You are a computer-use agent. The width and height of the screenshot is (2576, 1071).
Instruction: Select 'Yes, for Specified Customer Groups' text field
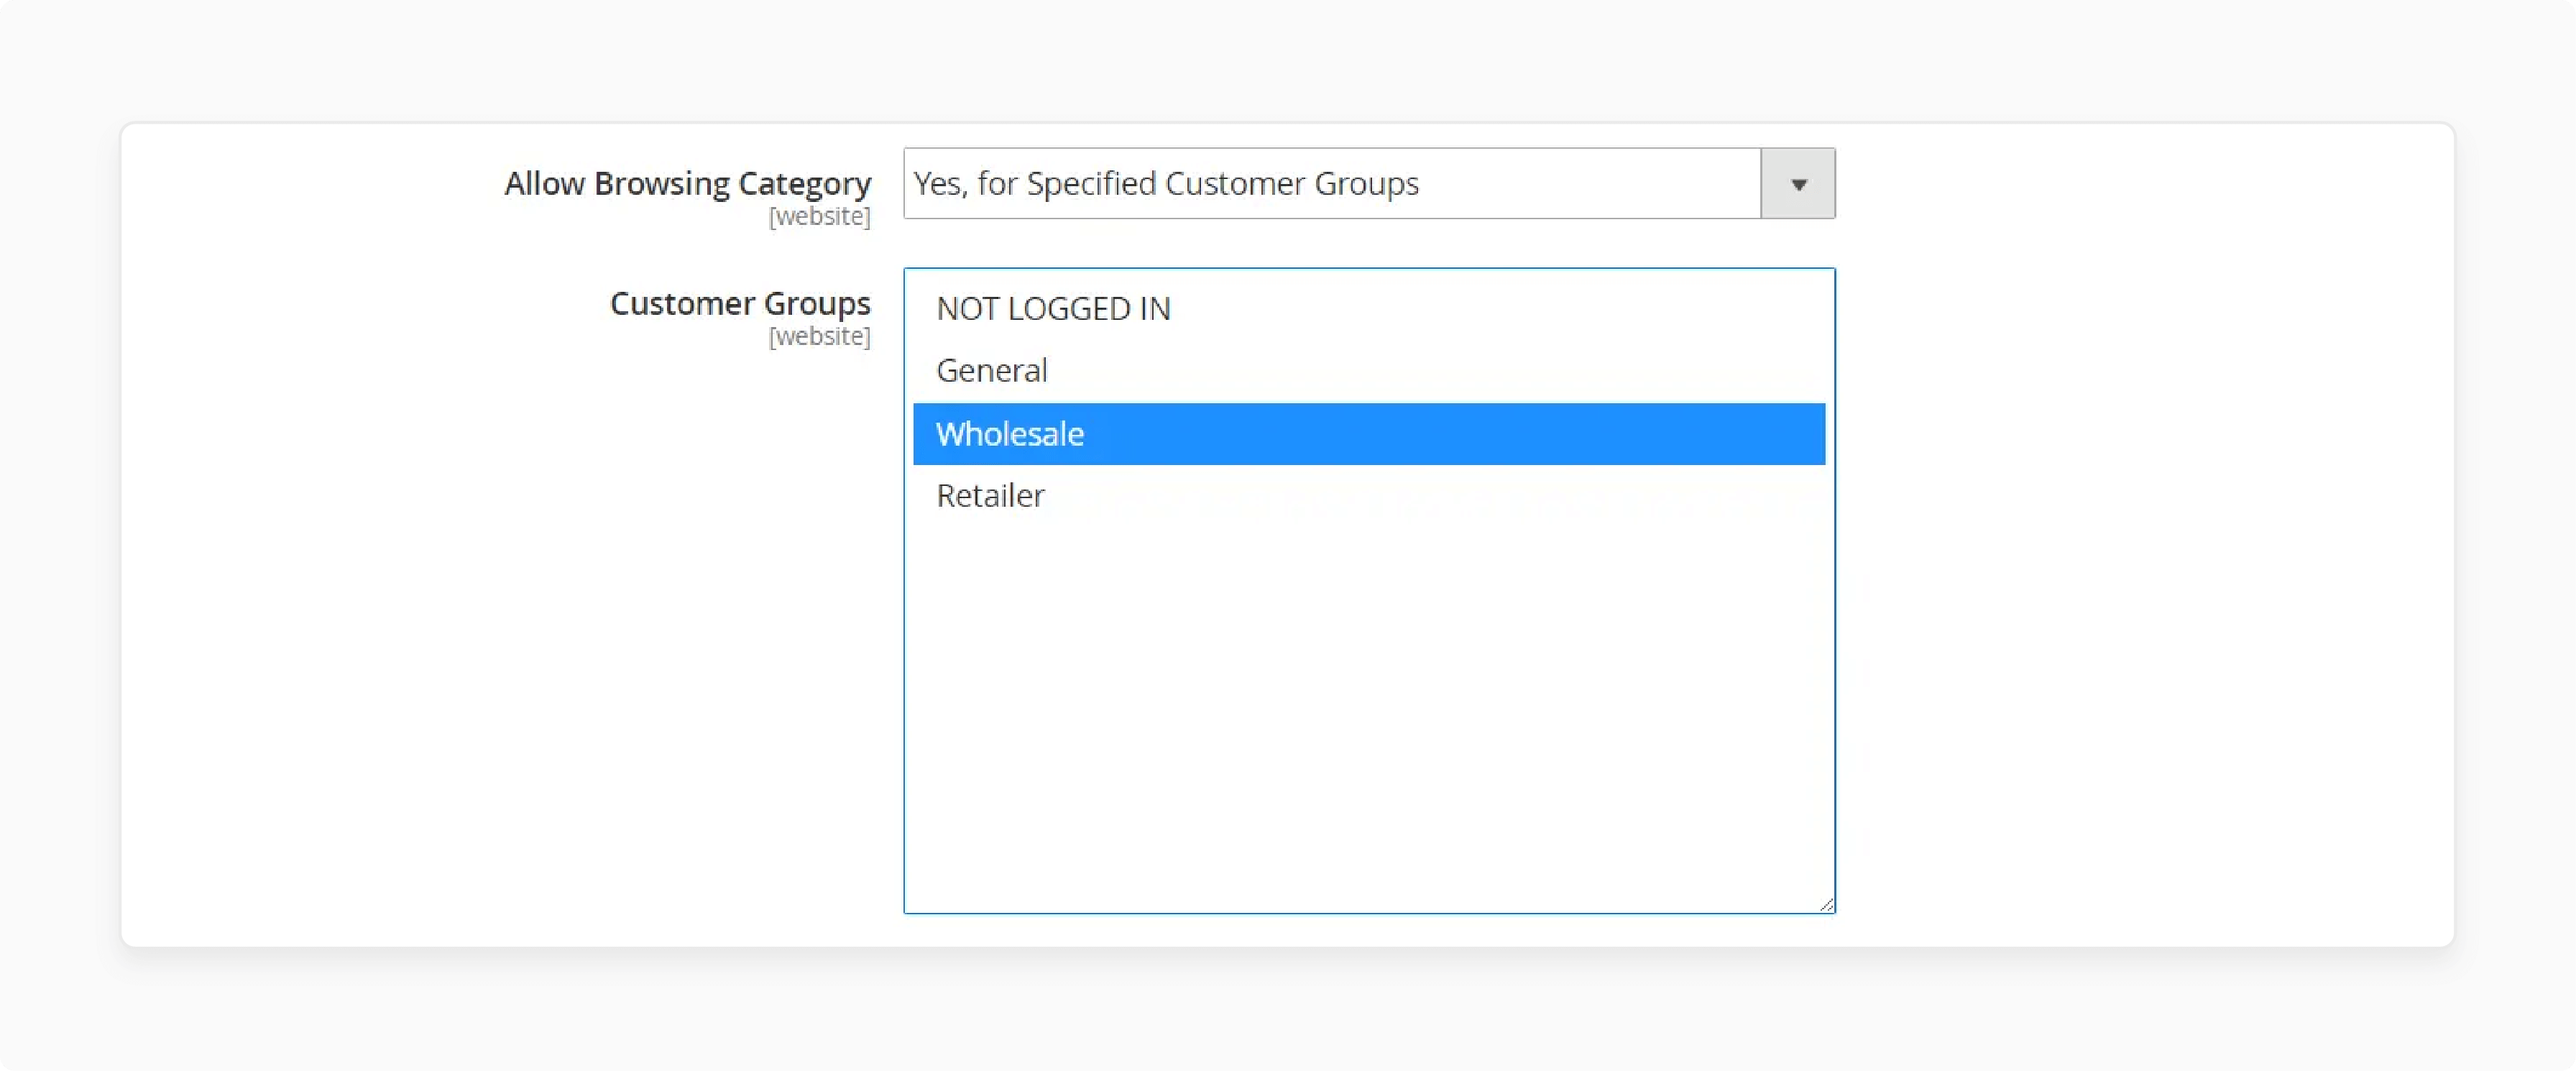[1332, 184]
